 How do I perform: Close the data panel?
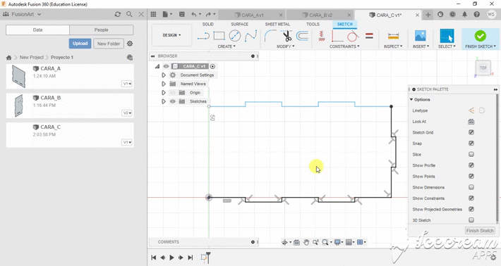(141, 14)
